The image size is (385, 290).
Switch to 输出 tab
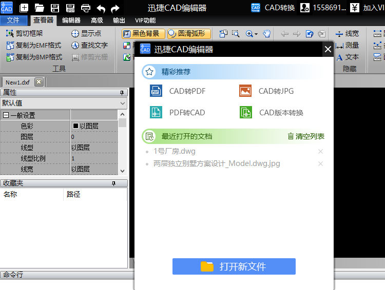pyautogui.click(x=119, y=20)
